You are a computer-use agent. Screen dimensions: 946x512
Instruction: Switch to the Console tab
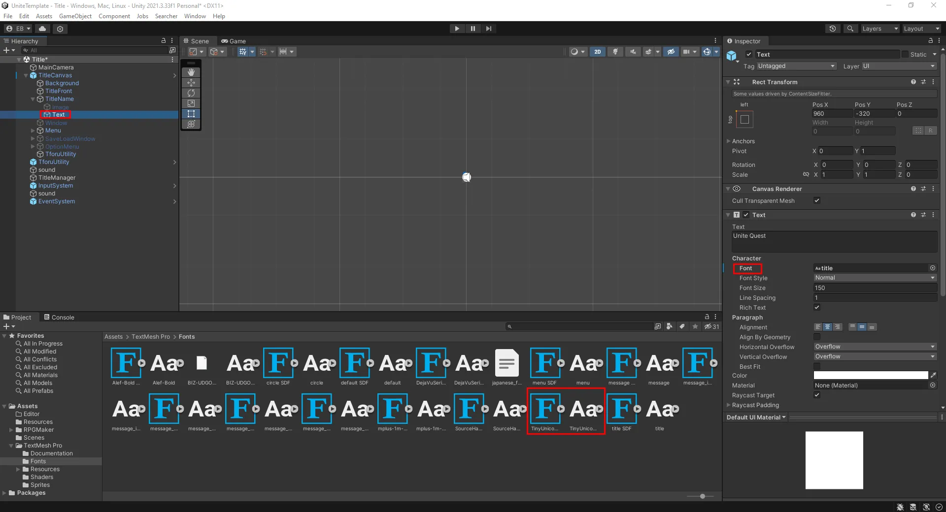pyautogui.click(x=59, y=318)
